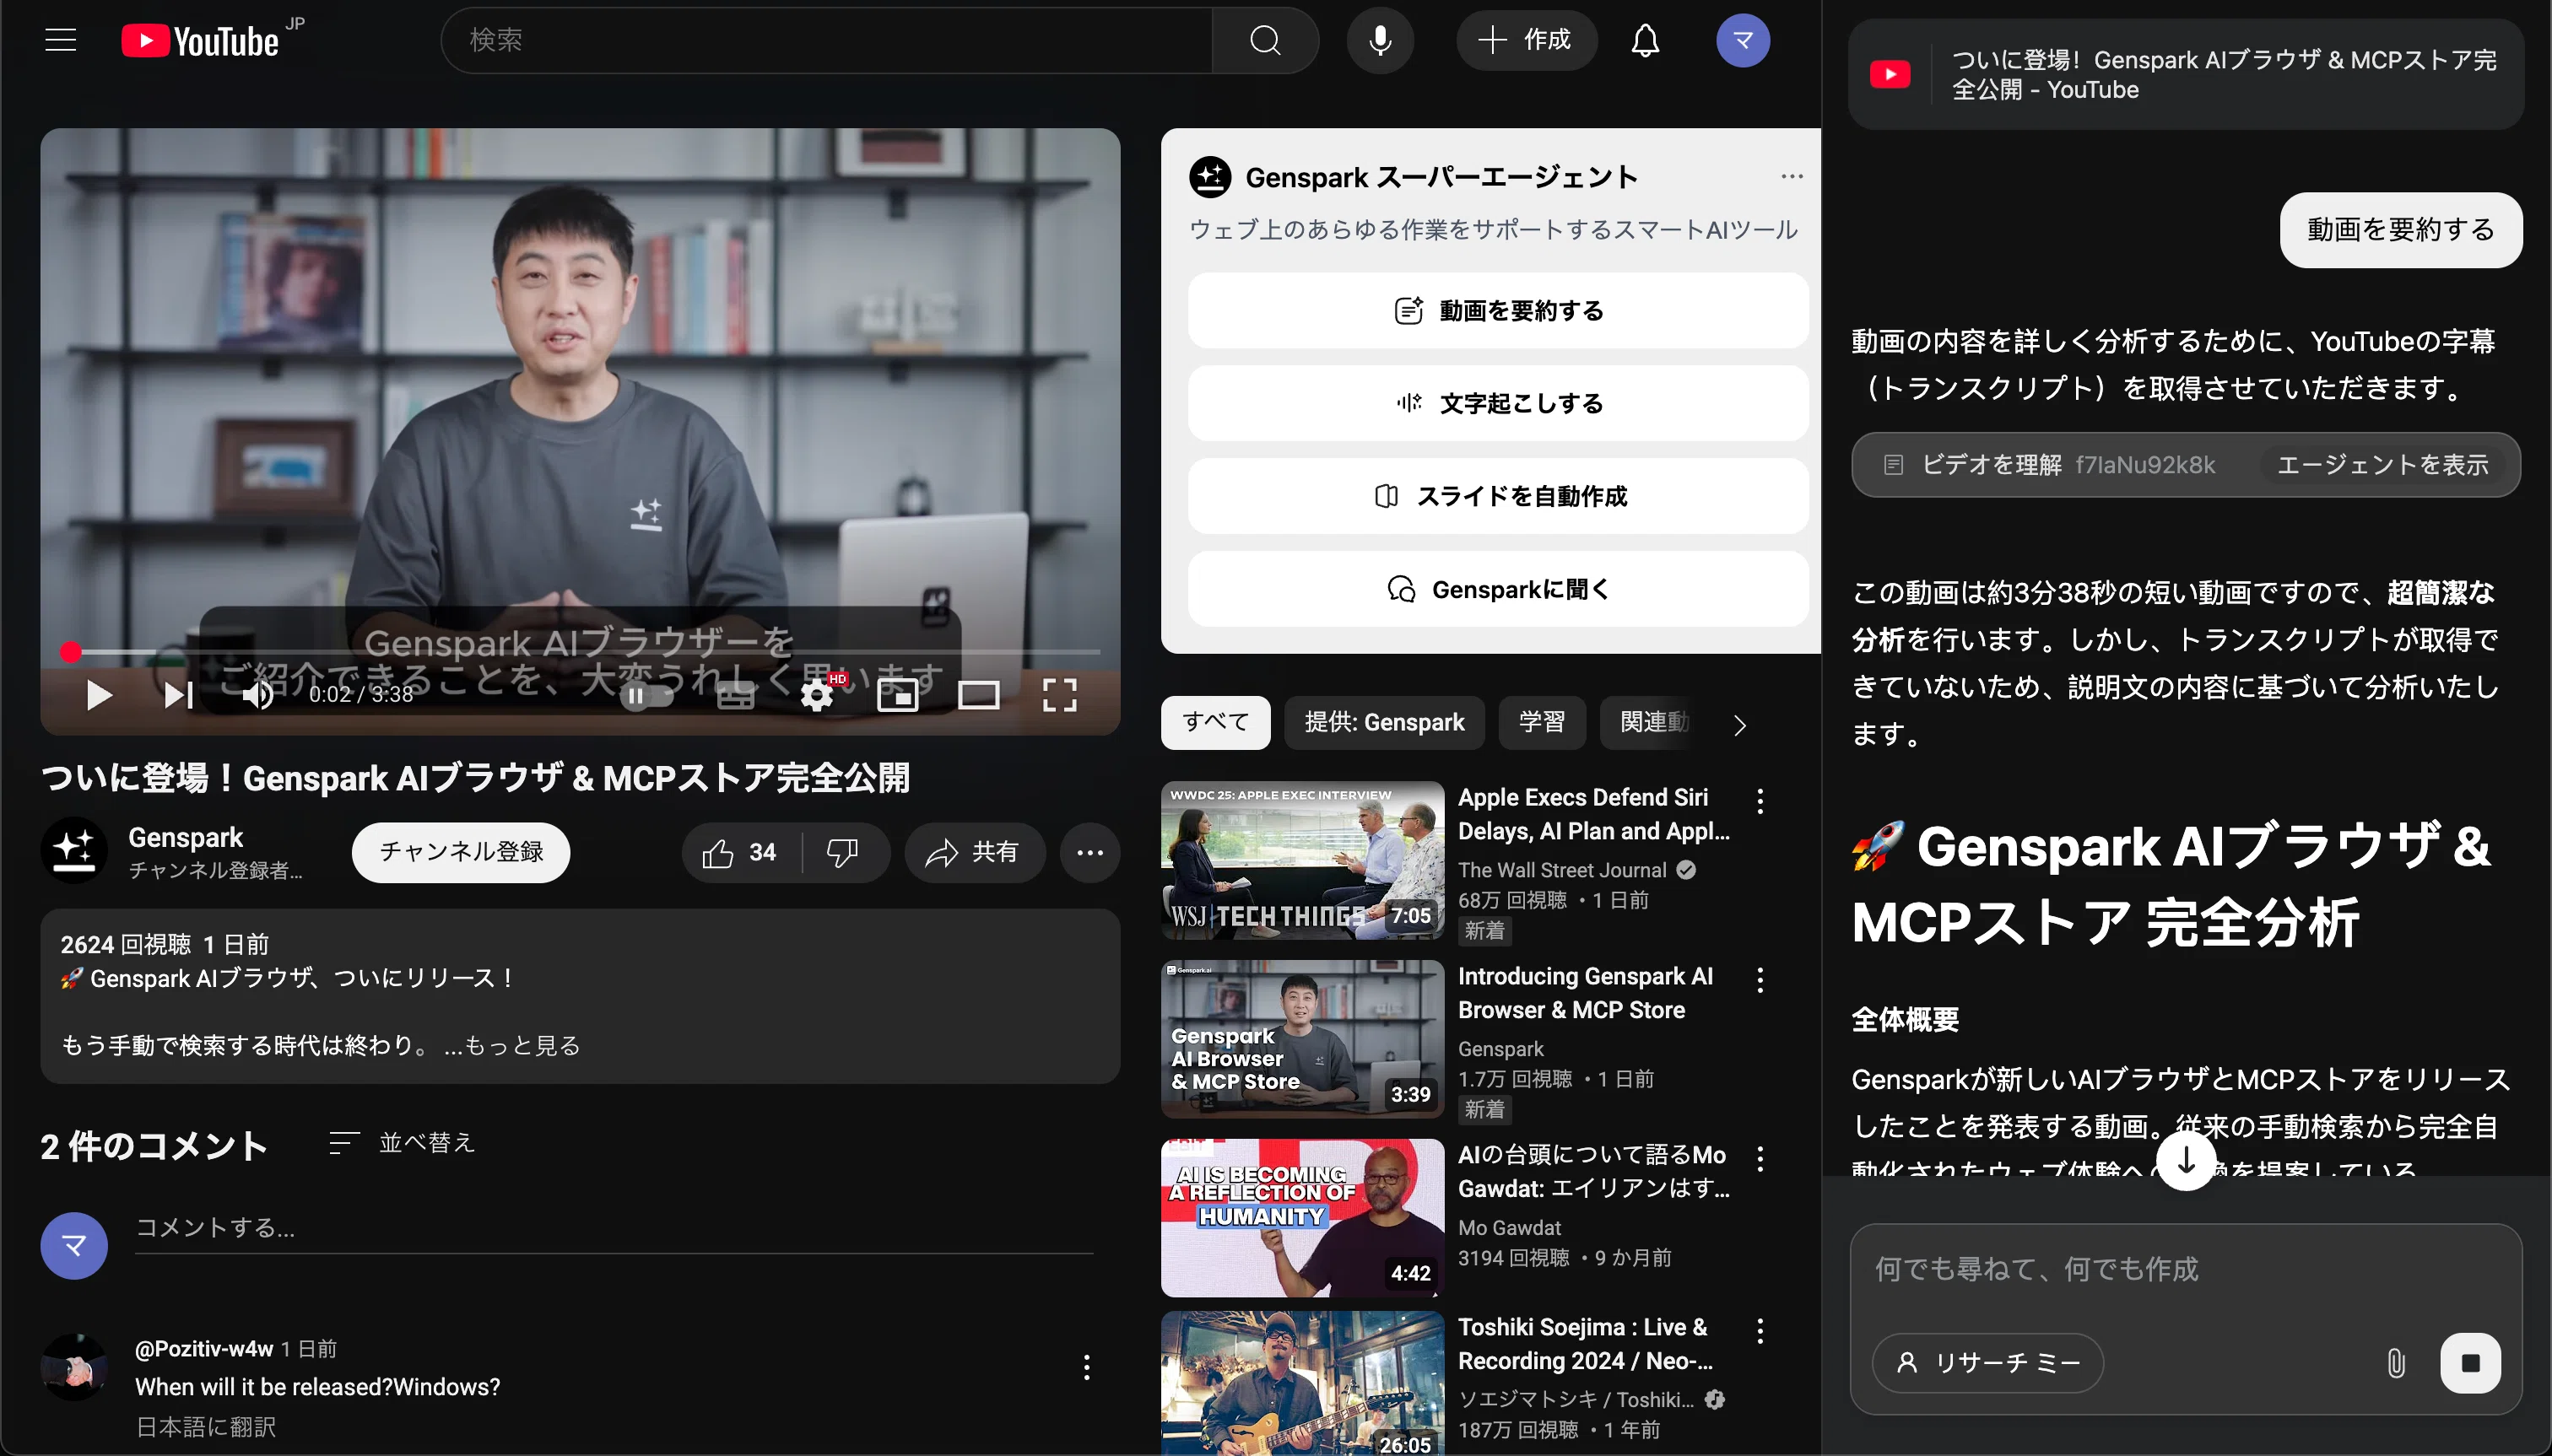Screen dimensions: 2552x1456
Task: Toggle theater mode
Action: coord(978,695)
